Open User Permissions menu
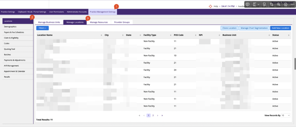 (56, 12)
